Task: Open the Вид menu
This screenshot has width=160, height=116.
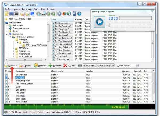Action: (x=43, y=9)
